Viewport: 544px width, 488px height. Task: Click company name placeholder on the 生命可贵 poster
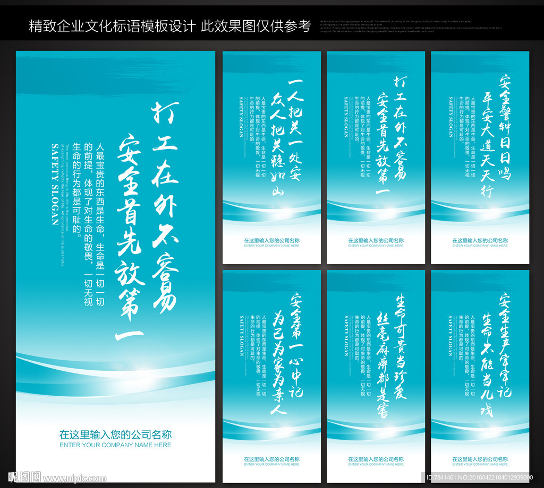(x=376, y=459)
